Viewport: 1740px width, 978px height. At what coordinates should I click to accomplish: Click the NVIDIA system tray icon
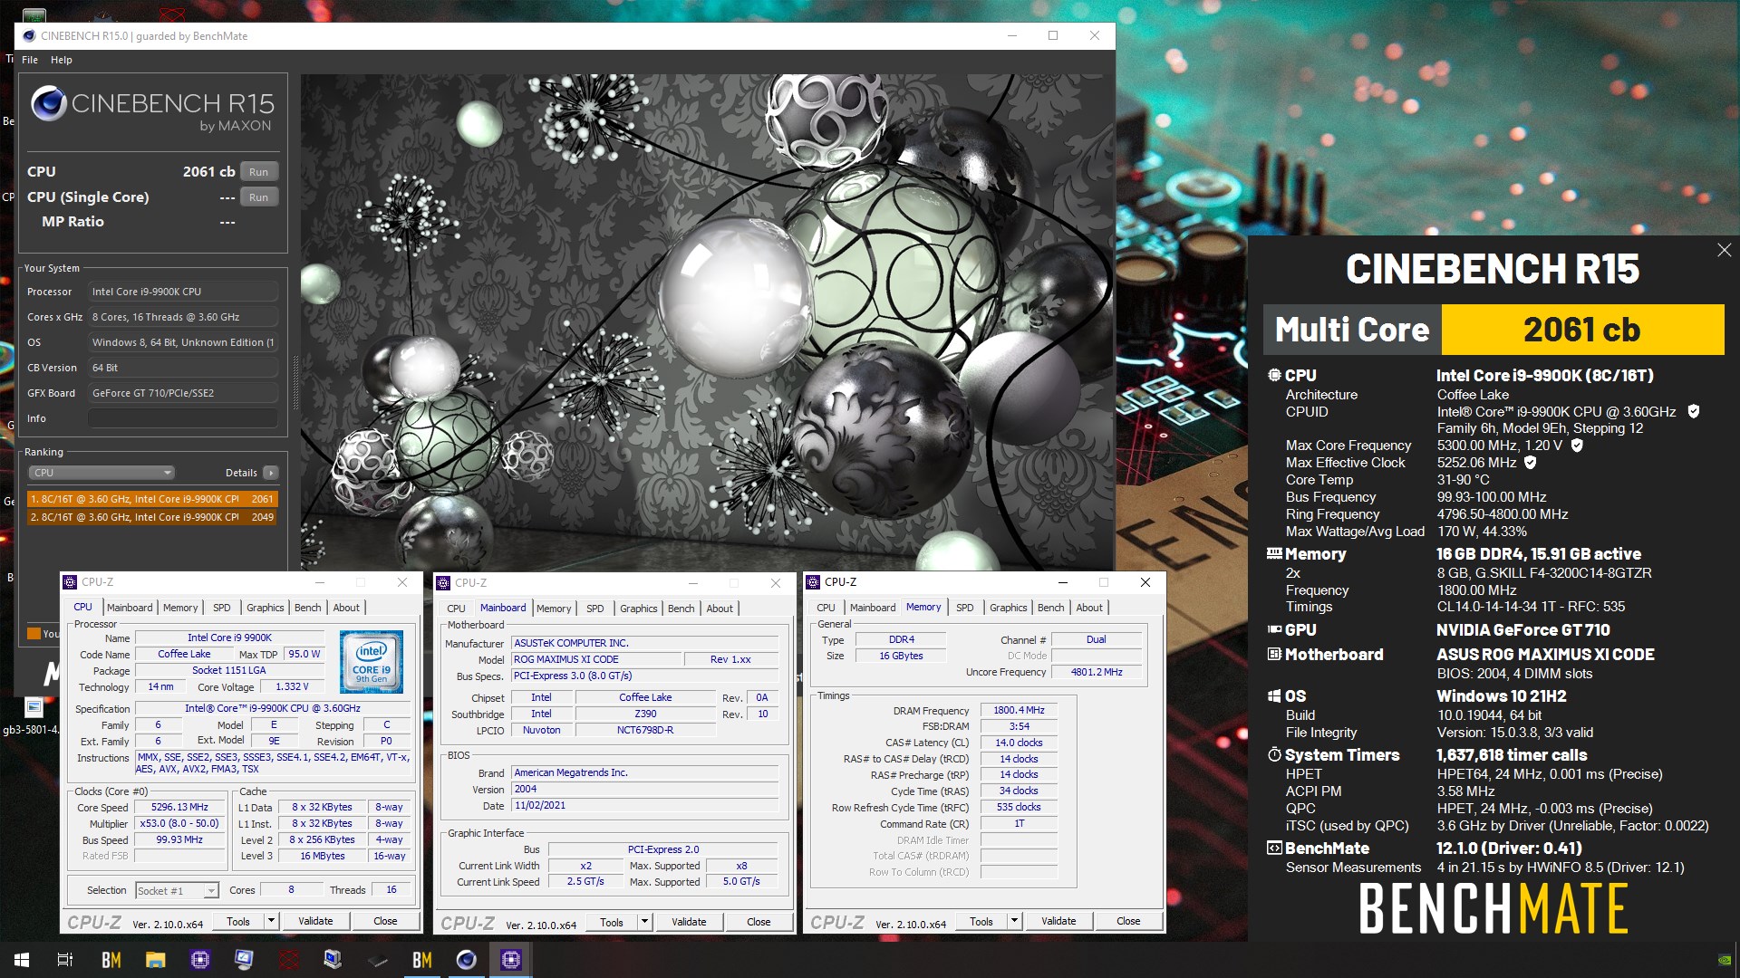[x=1725, y=961]
